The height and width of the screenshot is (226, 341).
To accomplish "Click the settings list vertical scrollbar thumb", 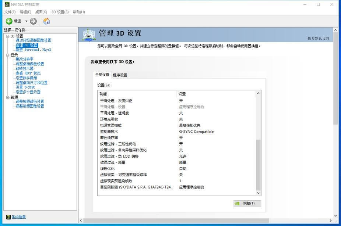I will pos(258,165).
